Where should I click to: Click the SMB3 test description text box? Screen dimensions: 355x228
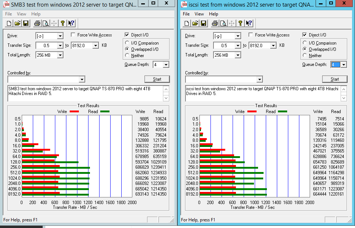pos(85,94)
